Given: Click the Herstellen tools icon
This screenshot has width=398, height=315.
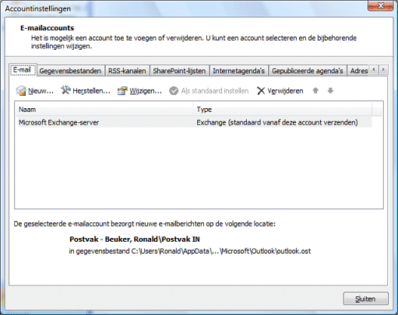Looking at the screenshot, I should 65,90.
